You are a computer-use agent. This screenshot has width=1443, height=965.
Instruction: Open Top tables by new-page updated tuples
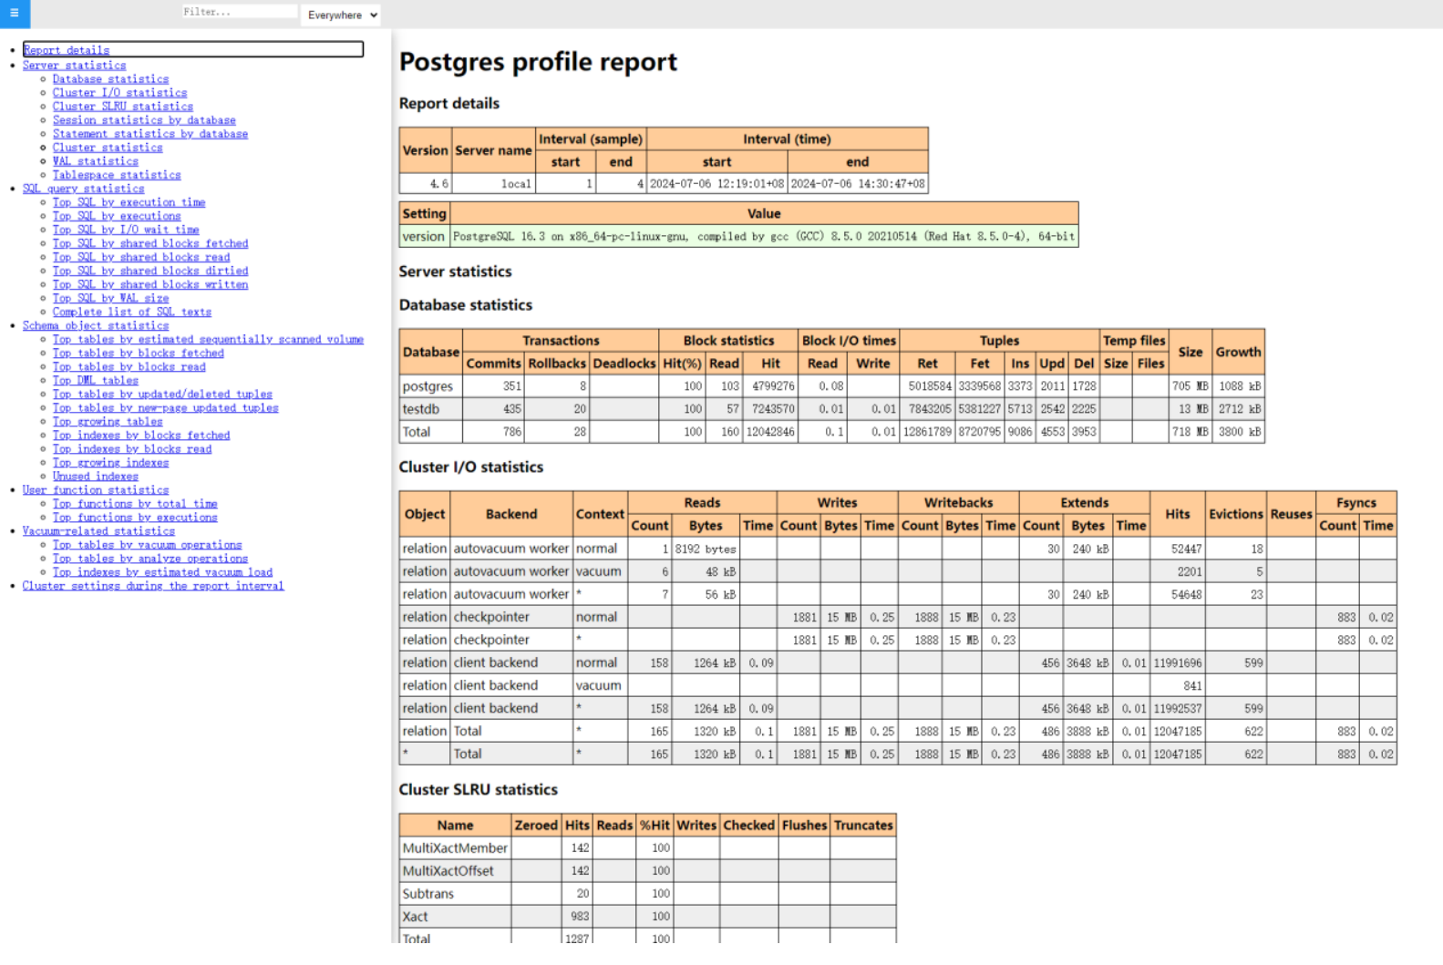tap(165, 407)
